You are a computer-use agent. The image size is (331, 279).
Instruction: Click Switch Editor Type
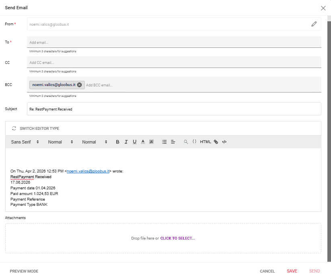35,129
